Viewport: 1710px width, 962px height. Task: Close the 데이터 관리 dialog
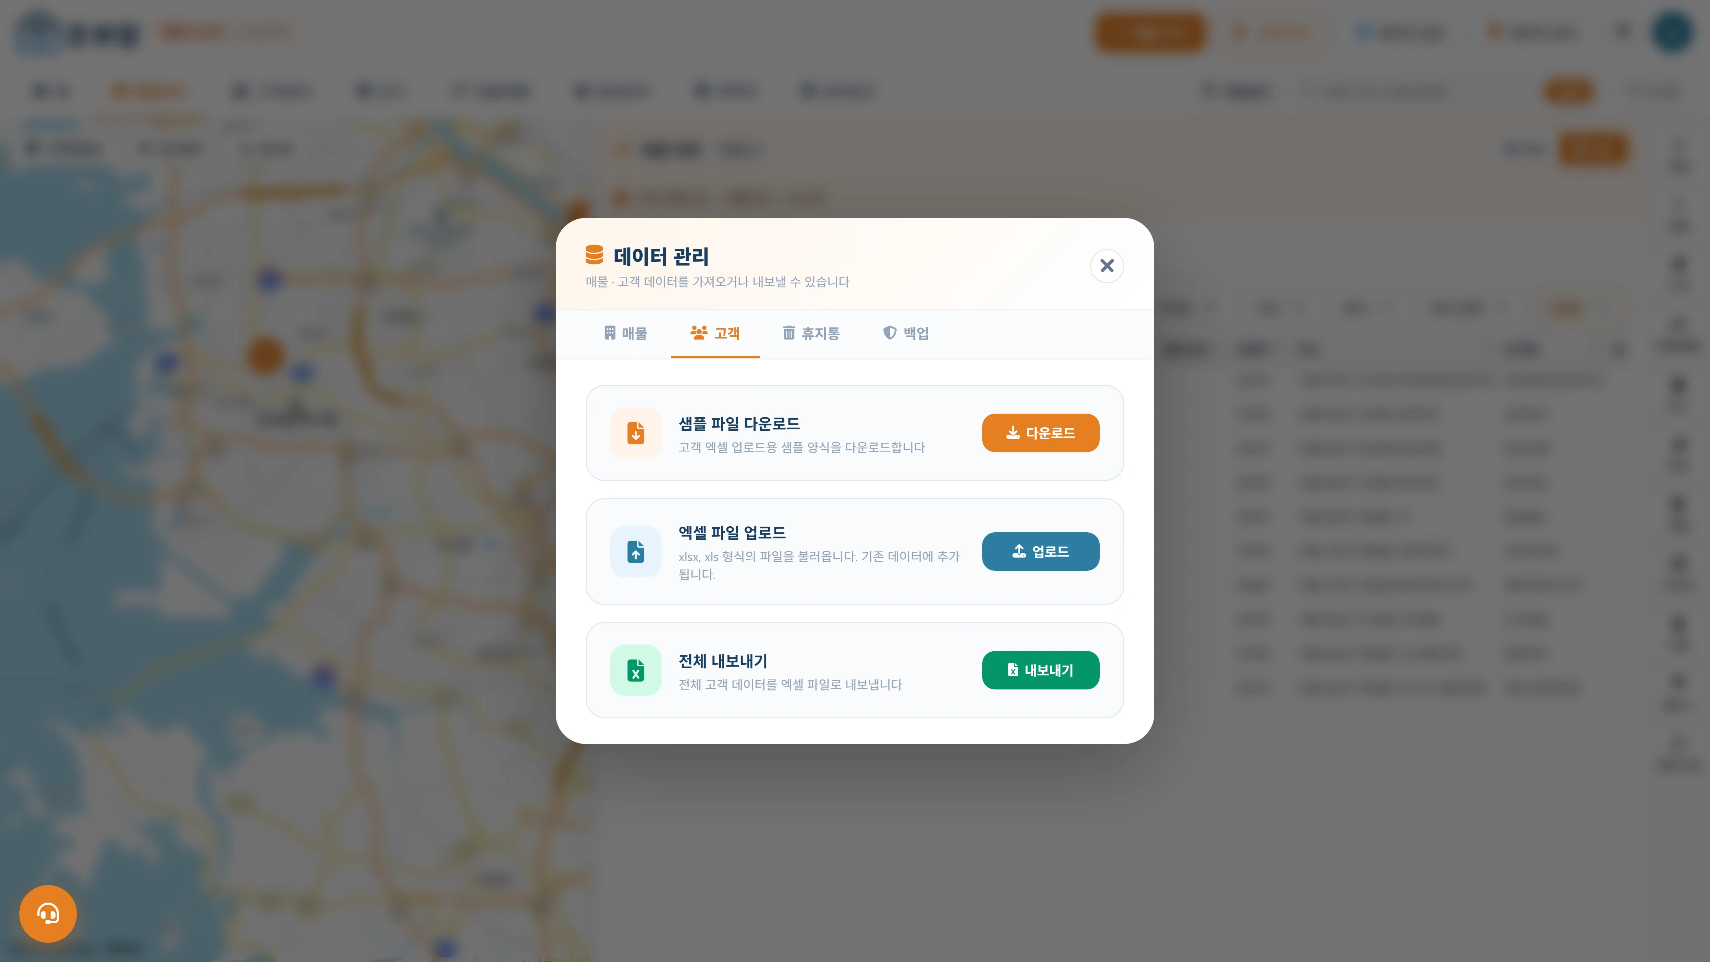tap(1107, 265)
